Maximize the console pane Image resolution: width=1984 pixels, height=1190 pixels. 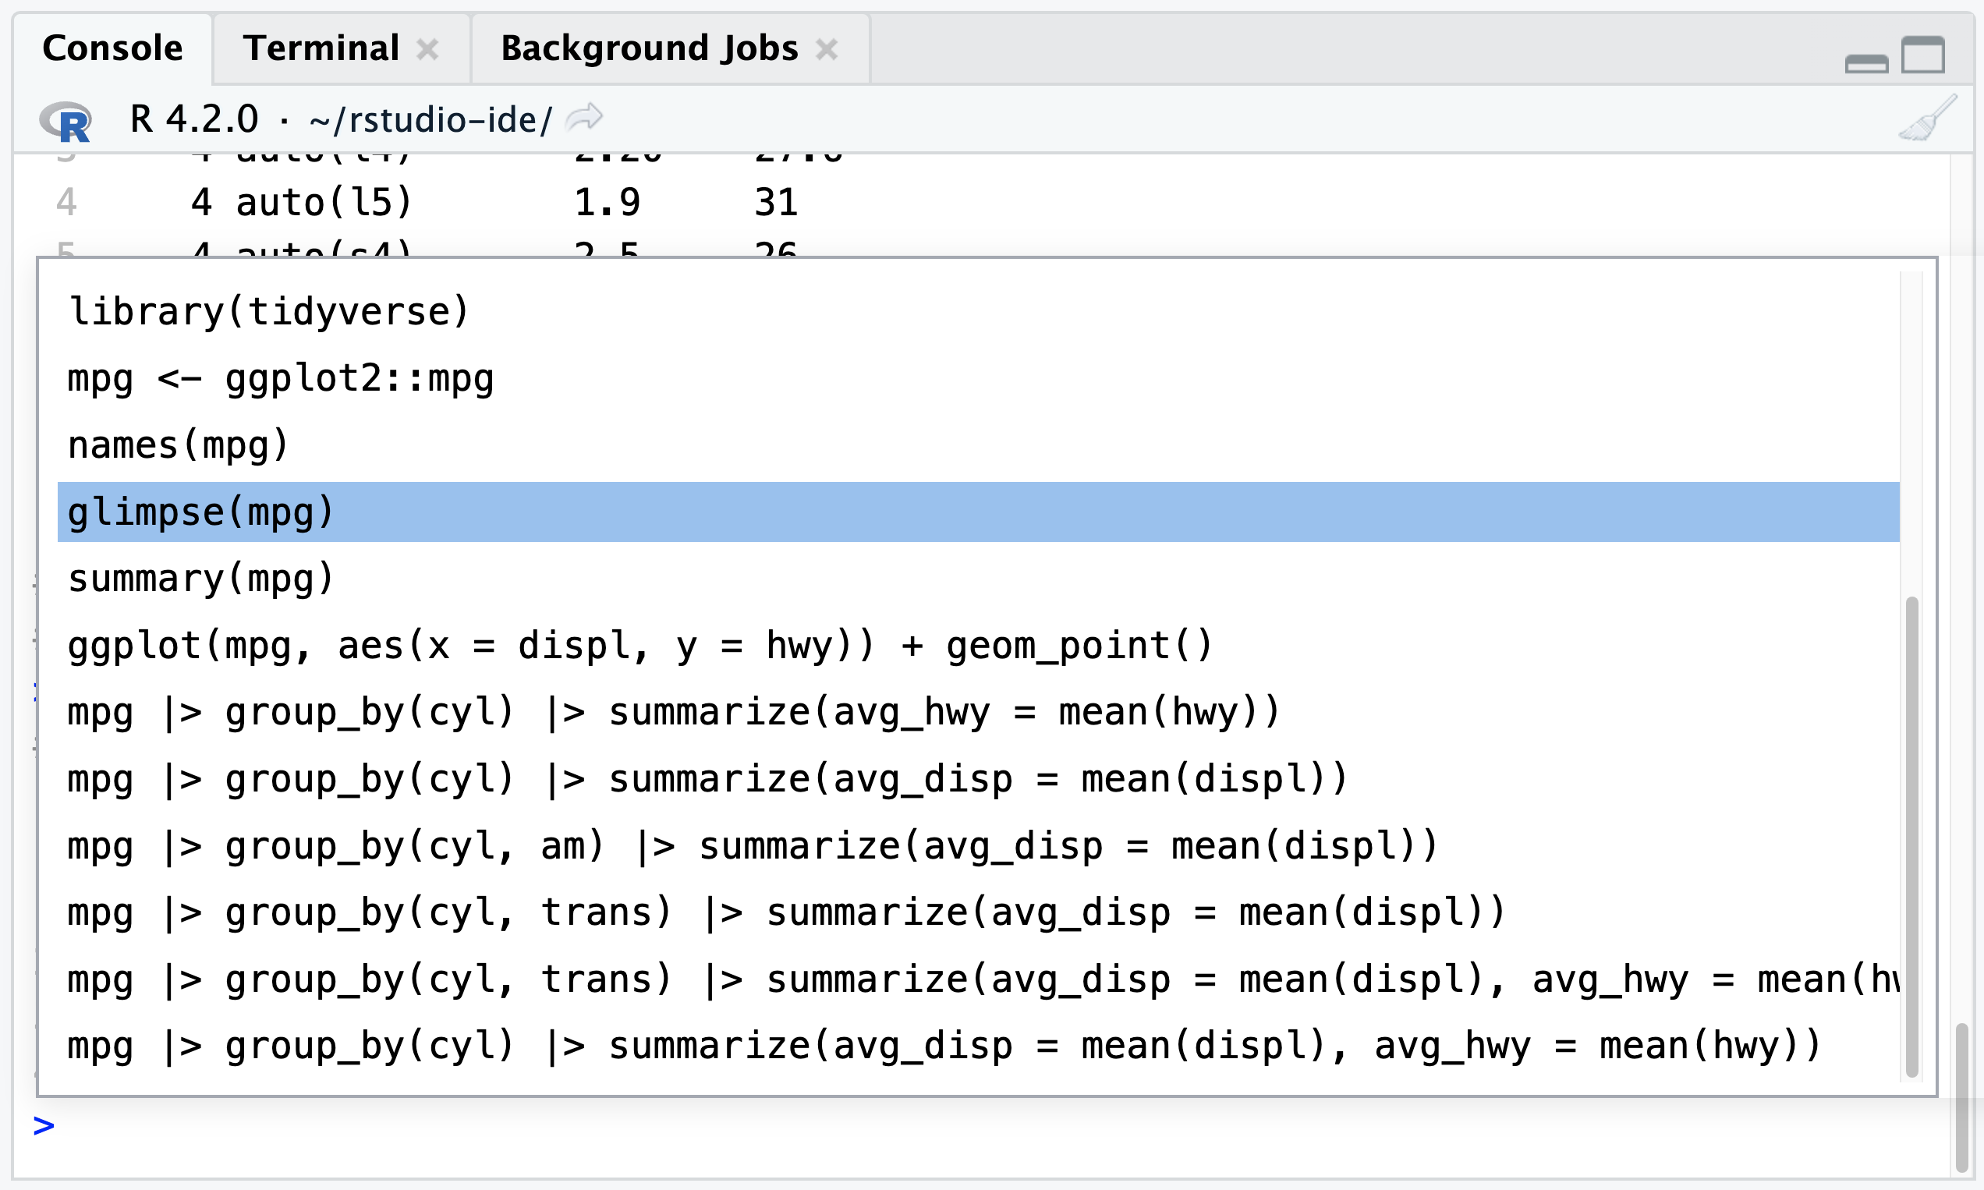click(x=1924, y=55)
